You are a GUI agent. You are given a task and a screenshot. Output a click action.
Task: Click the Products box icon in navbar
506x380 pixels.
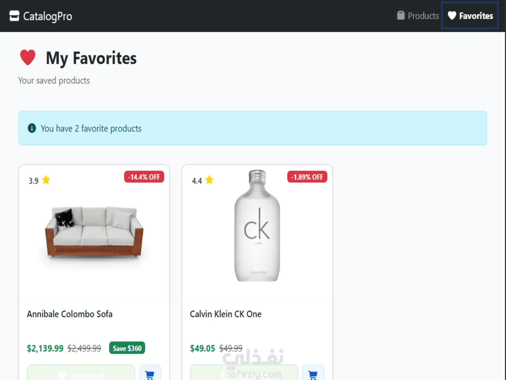click(x=401, y=16)
